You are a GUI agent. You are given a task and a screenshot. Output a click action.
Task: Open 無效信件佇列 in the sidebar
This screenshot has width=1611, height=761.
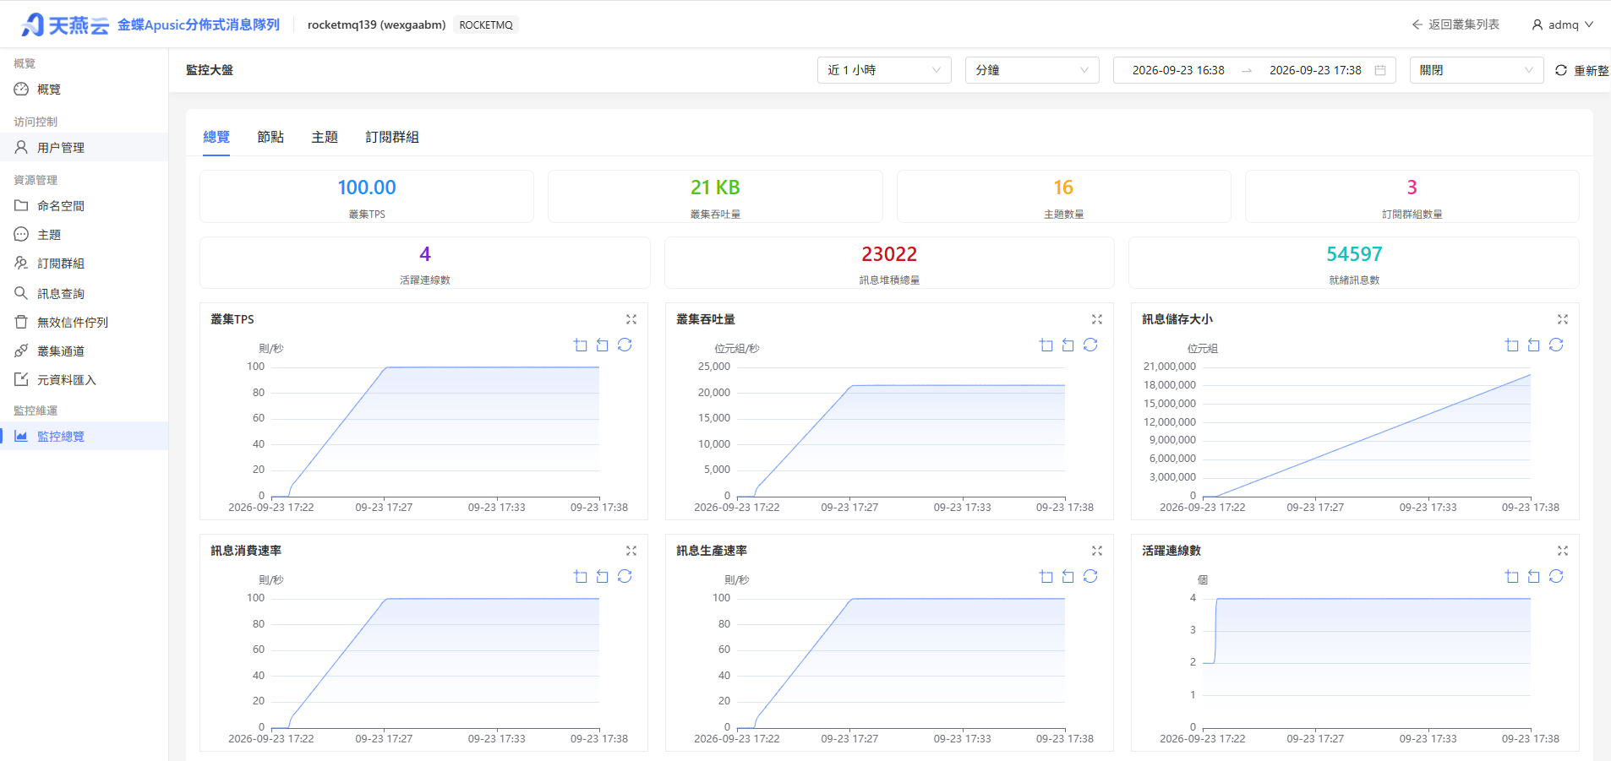tap(85, 322)
